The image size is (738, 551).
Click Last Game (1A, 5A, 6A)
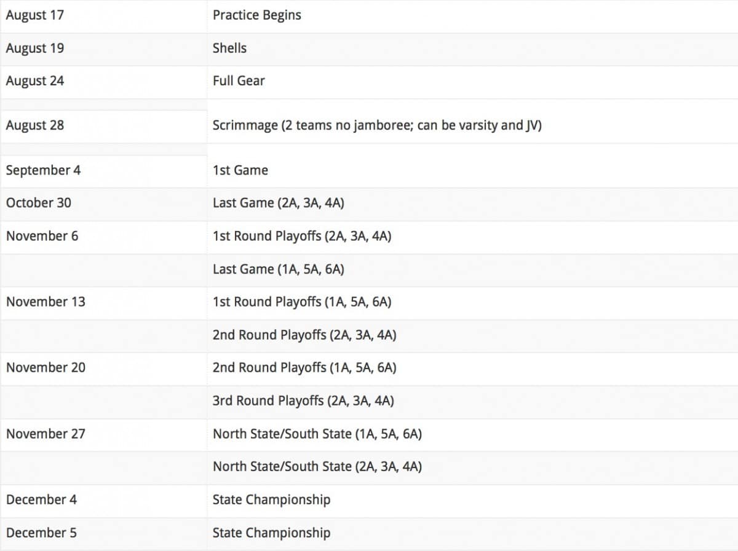tap(279, 269)
